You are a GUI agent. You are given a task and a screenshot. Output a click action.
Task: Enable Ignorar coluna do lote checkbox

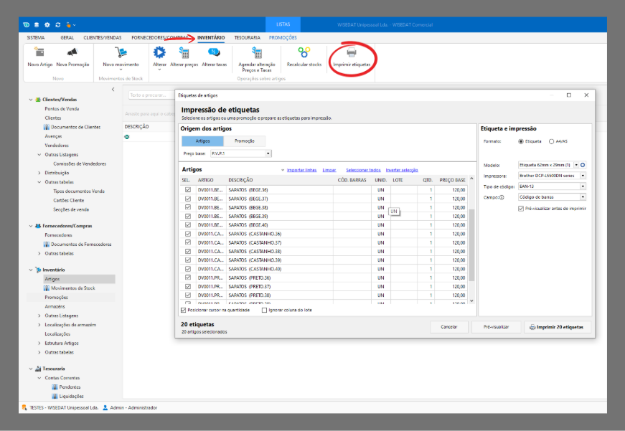264,310
